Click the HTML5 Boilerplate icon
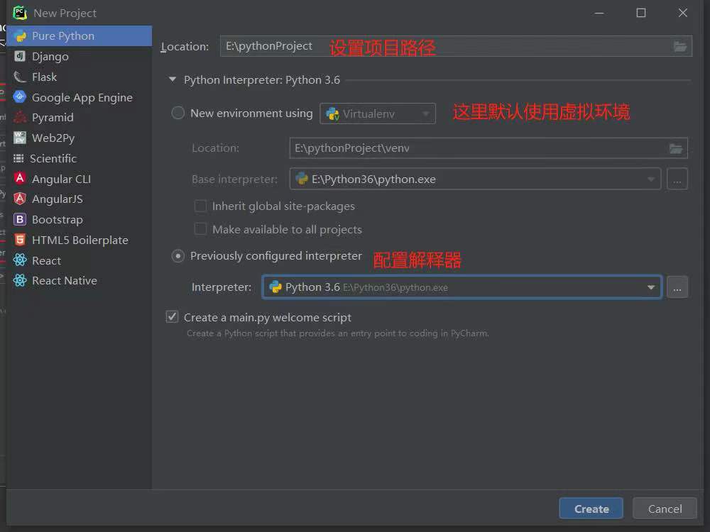Viewport: 710px width, 532px height. click(19, 240)
